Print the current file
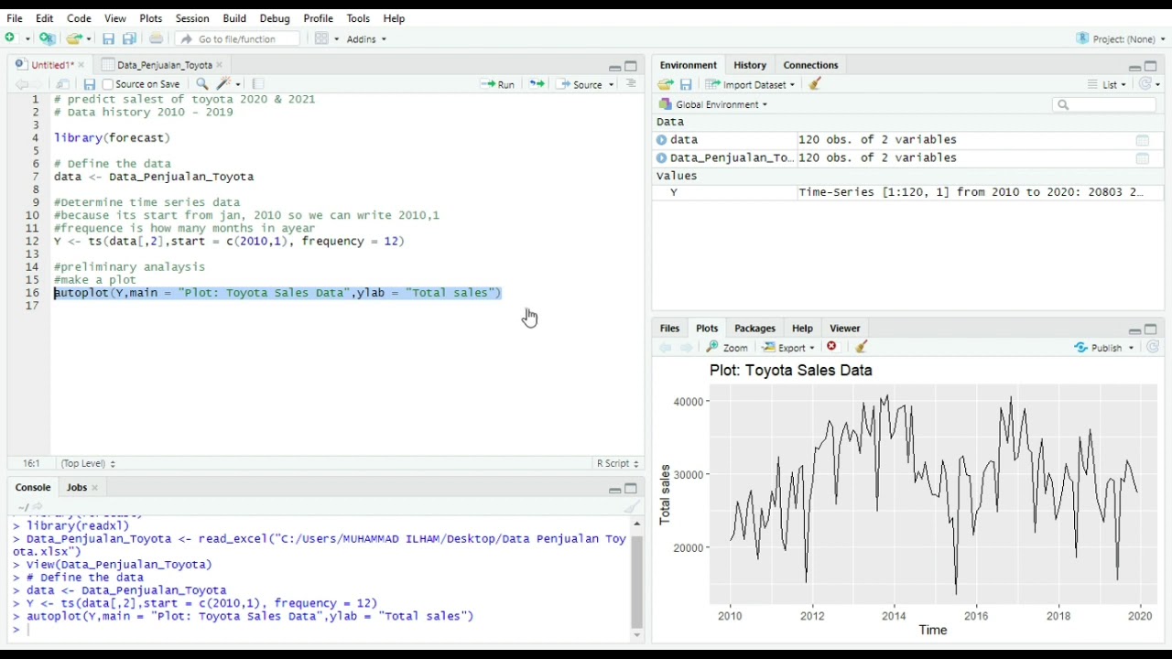This screenshot has height=659, width=1172. (x=156, y=38)
